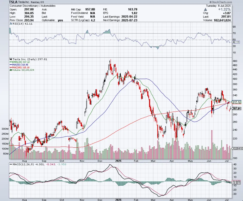Click the Last price value 297.81 in header

pos(226,17)
